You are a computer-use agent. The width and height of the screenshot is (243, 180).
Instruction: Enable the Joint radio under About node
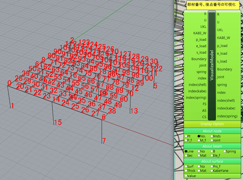[211, 141]
